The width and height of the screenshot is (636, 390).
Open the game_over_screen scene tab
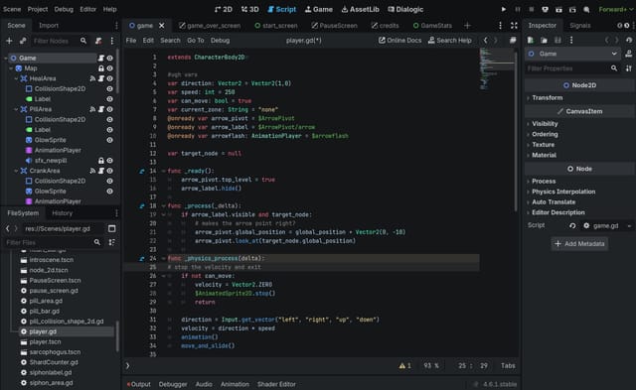coord(210,26)
